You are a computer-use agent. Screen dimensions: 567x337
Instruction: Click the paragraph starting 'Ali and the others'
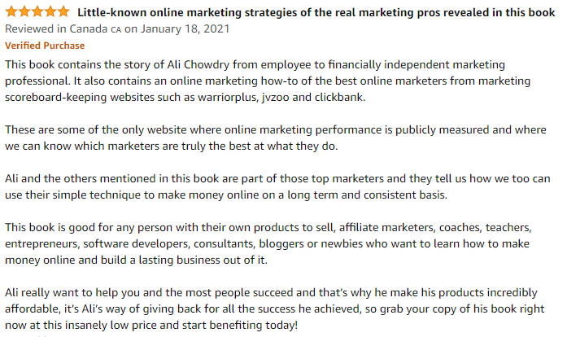click(x=277, y=186)
